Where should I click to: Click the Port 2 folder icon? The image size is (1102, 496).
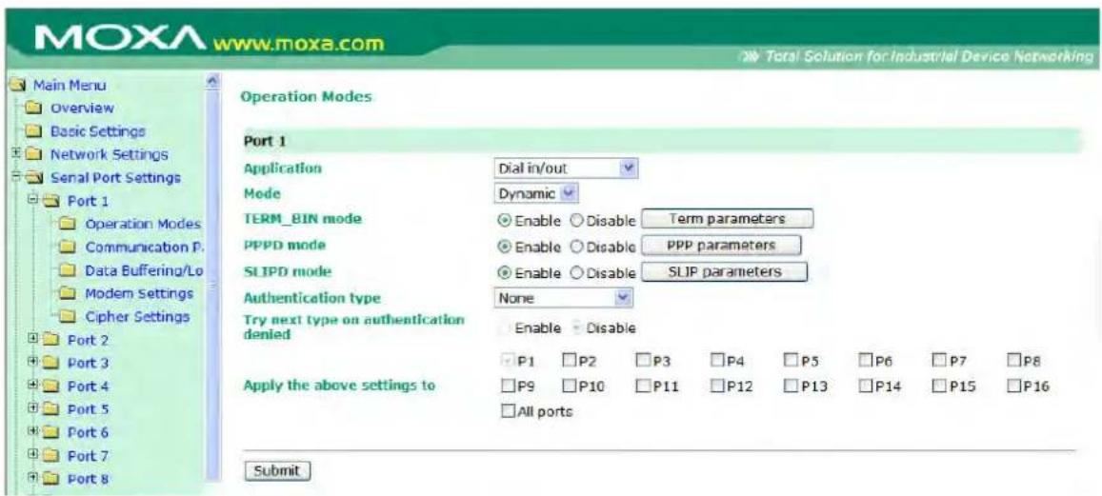(x=52, y=340)
